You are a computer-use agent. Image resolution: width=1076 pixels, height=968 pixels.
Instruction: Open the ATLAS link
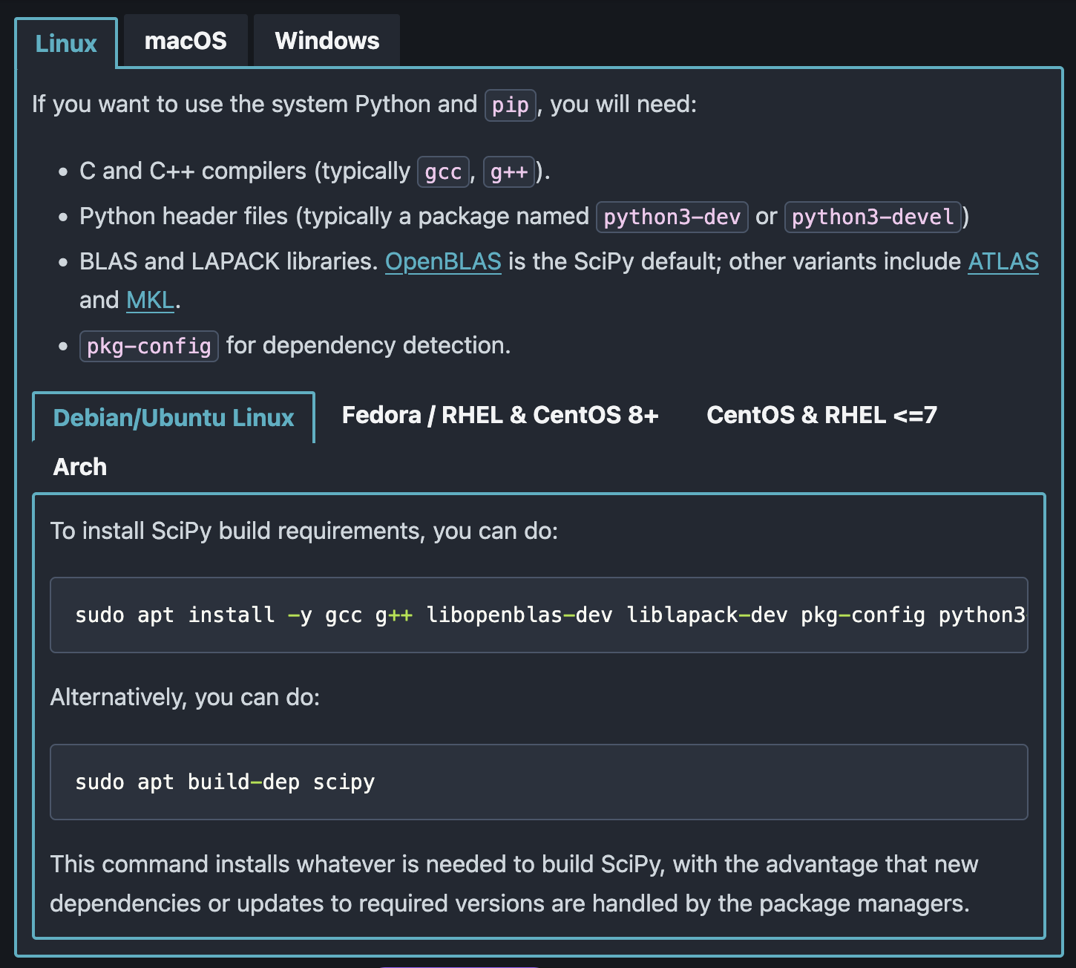[1003, 261]
